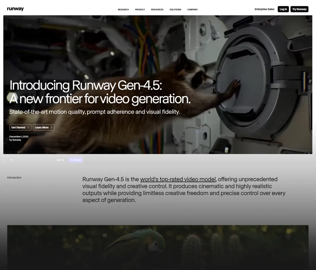Open the Product menu

coord(140,9)
